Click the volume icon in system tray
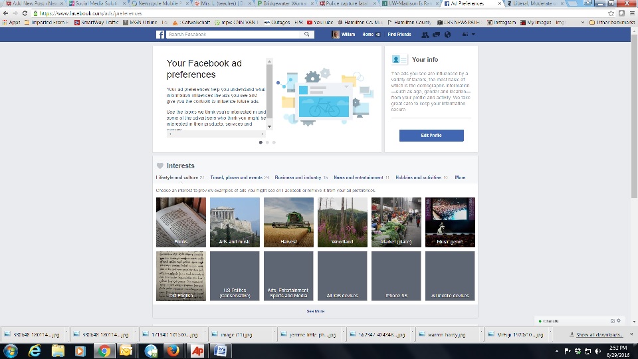This screenshot has height=359, width=638. coord(597,351)
